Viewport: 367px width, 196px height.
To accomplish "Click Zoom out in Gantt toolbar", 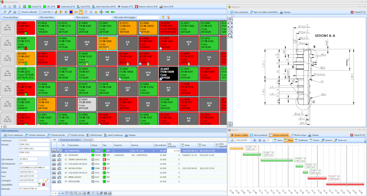I will pyautogui.click(x=341, y=140).
